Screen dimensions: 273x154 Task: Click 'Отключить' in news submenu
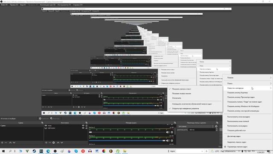195,98
